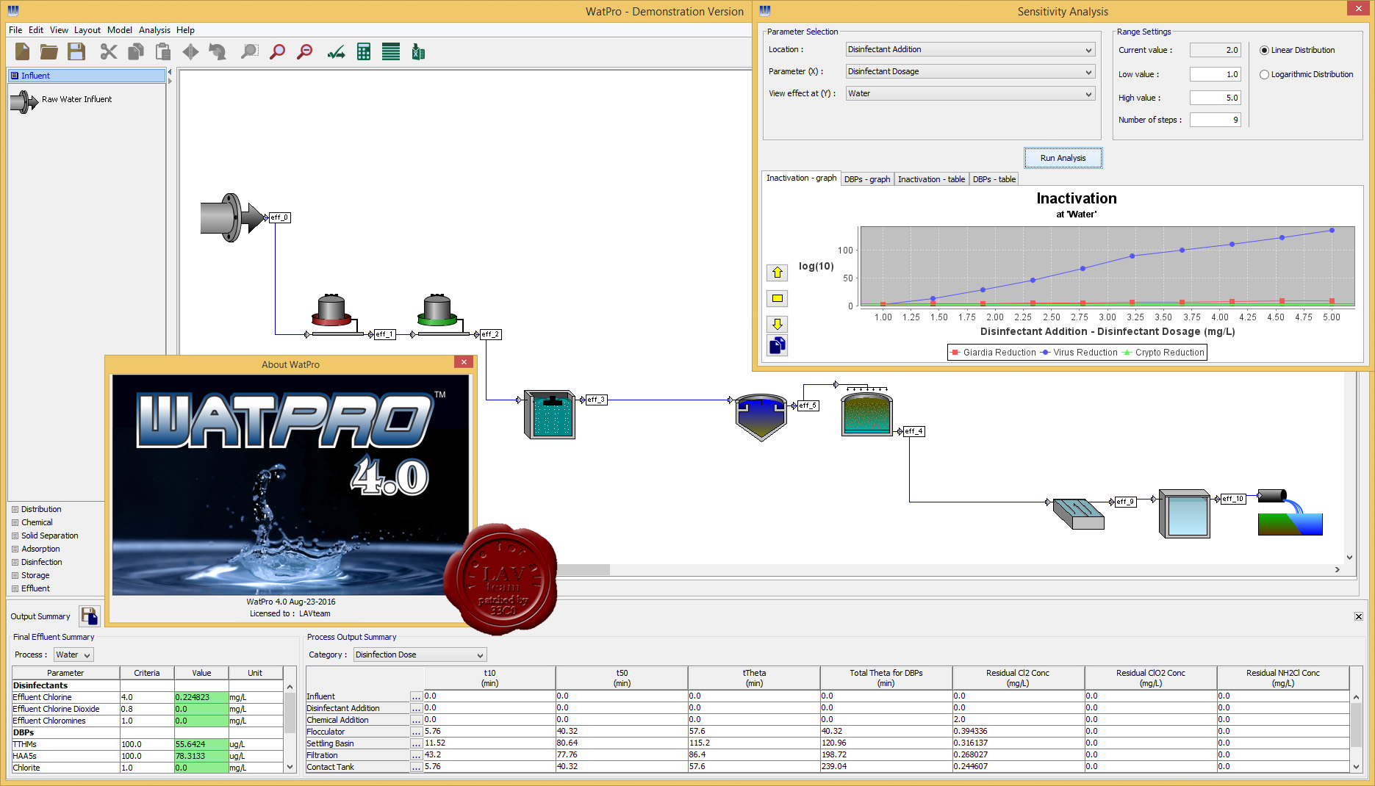Click the canvas horizontal scrollbar thumb
Screen dimensions: 1375x786
point(583,569)
